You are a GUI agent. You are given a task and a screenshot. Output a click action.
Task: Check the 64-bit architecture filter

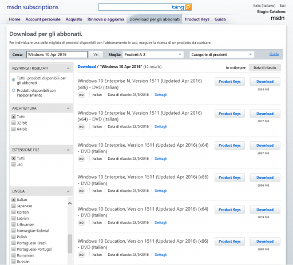(14, 129)
